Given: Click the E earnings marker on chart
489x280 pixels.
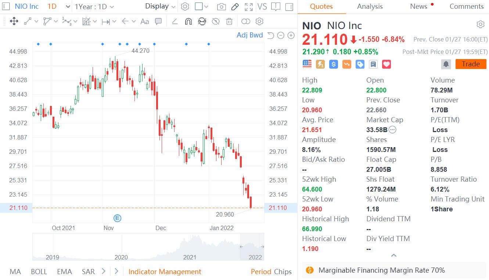Looking at the screenshot, I should tap(118, 218).
